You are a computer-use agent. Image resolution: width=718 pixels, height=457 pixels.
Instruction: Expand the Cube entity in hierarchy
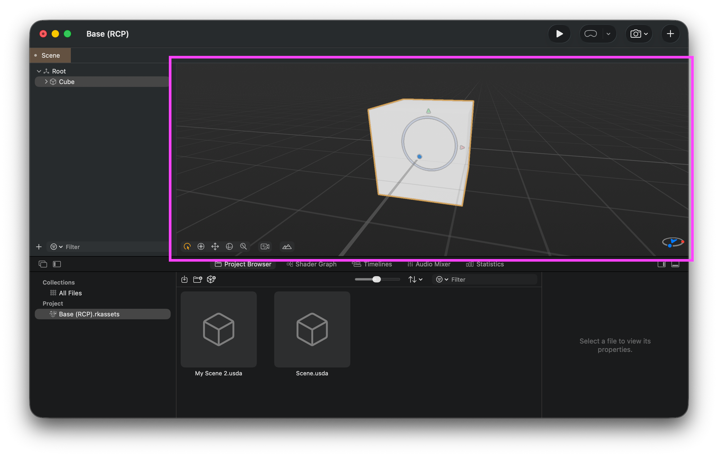coord(46,82)
